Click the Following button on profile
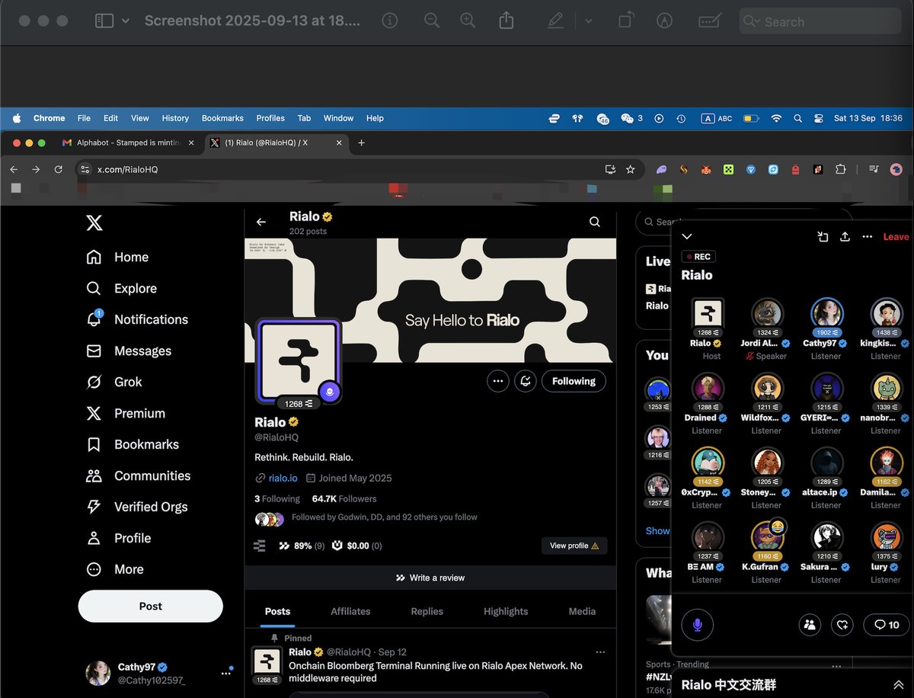The width and height of the screenshot is (914, 698). coord(574,381)
